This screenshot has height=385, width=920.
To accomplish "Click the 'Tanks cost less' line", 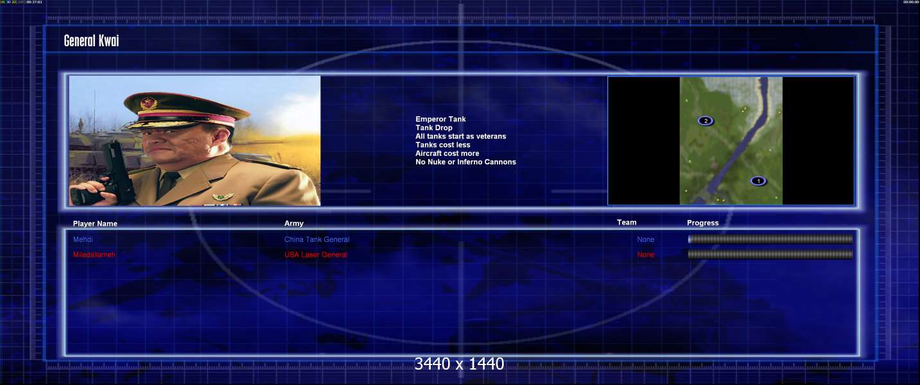I will [443, 145].
